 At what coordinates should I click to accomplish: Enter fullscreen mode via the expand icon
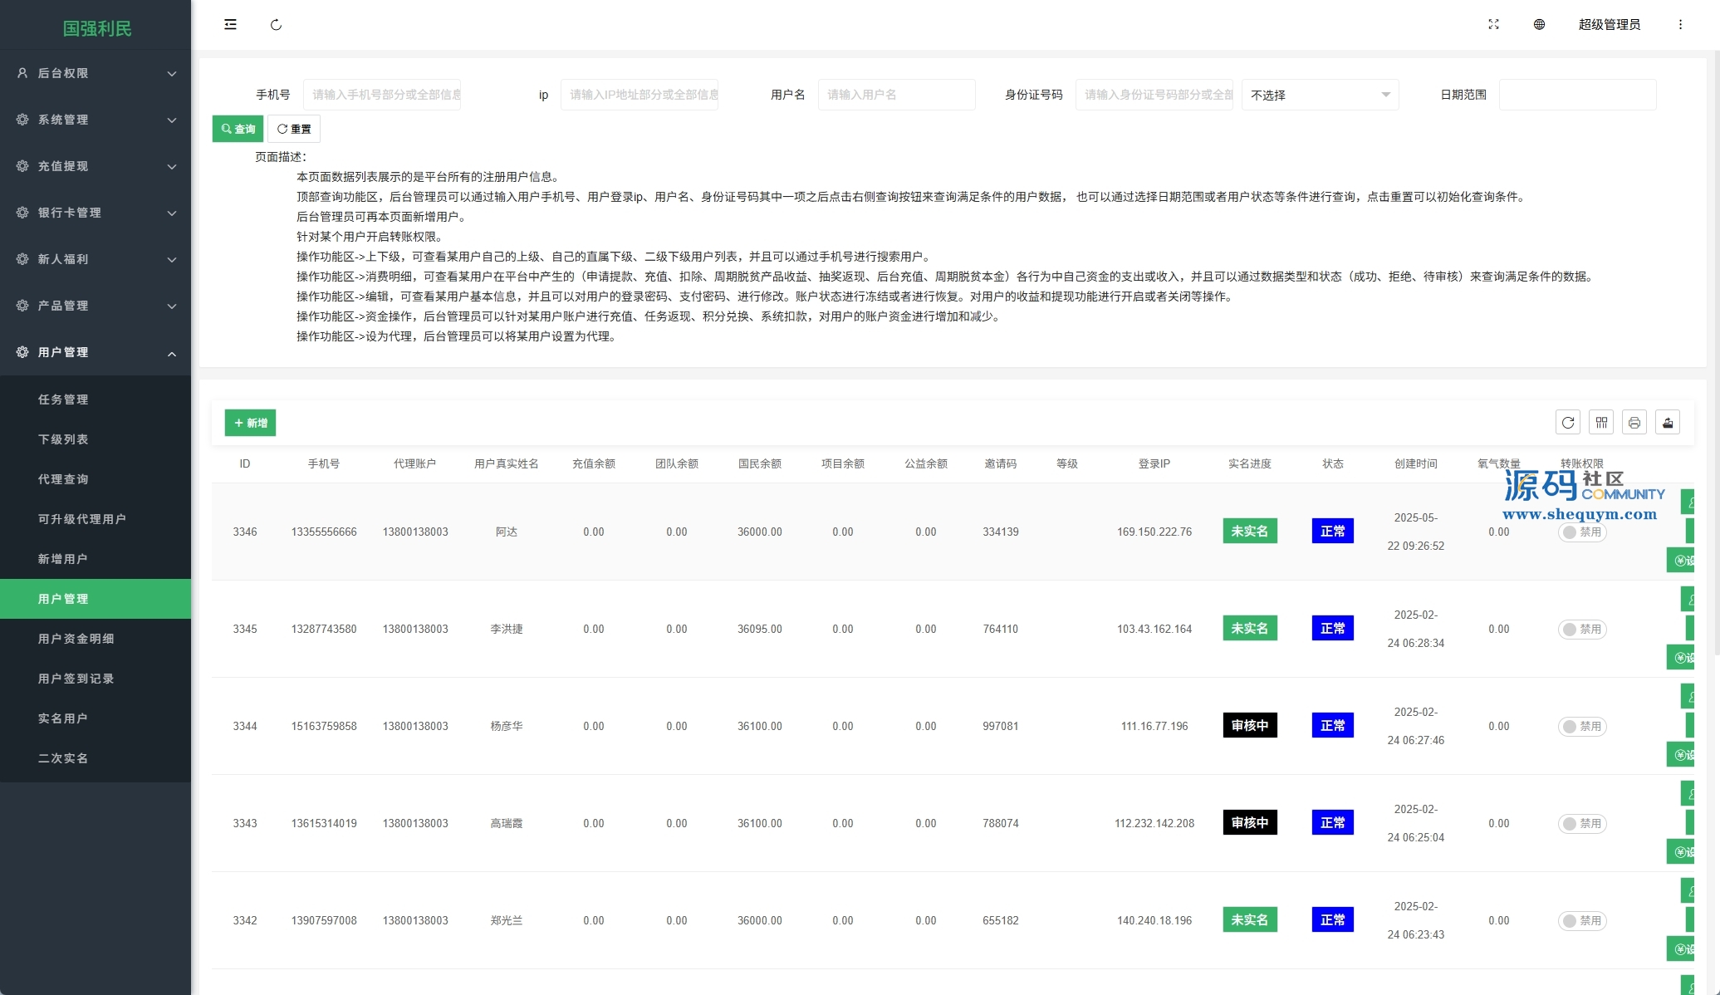(x=1493, y=25)
